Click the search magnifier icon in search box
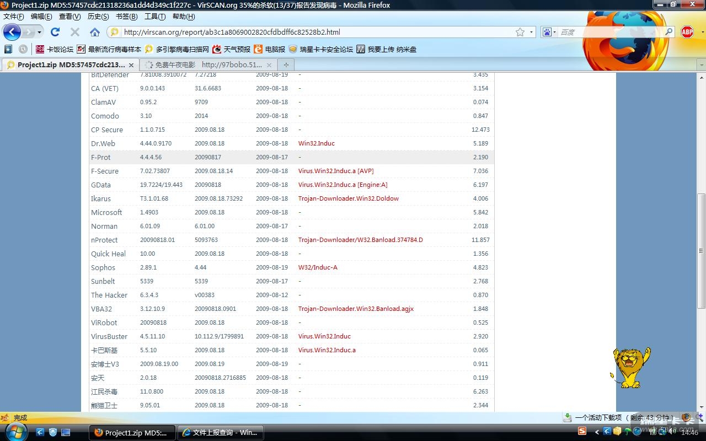706x441 pixels. coord(668,32)
